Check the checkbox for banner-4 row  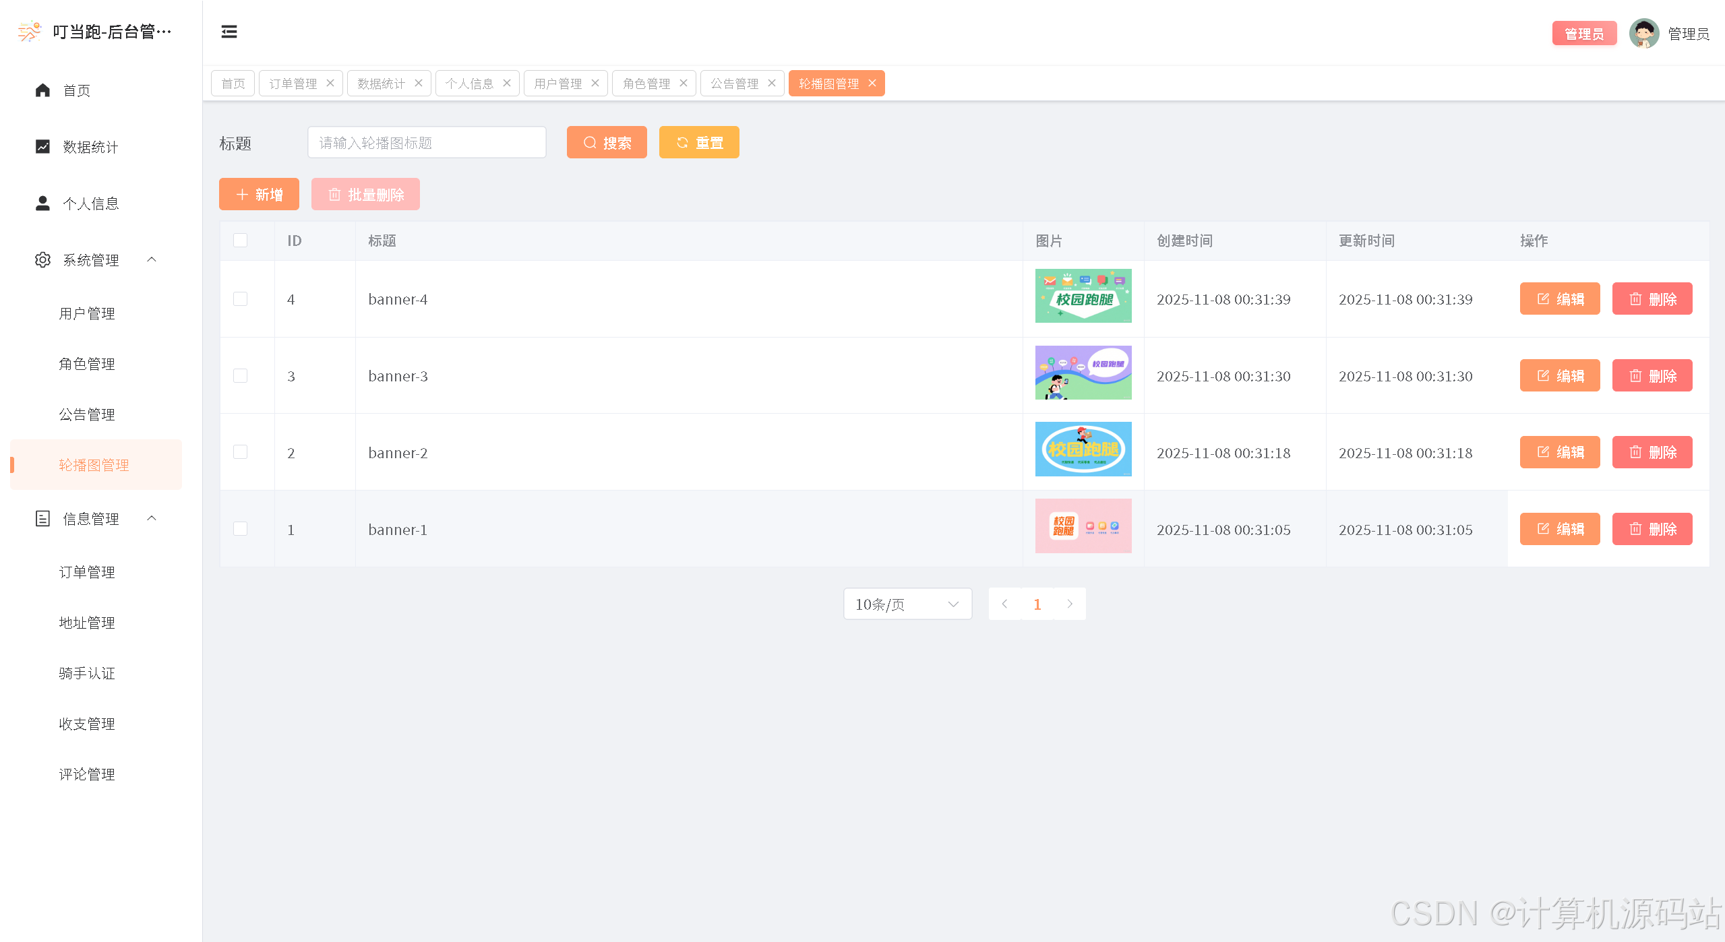(x=240, y=299)
